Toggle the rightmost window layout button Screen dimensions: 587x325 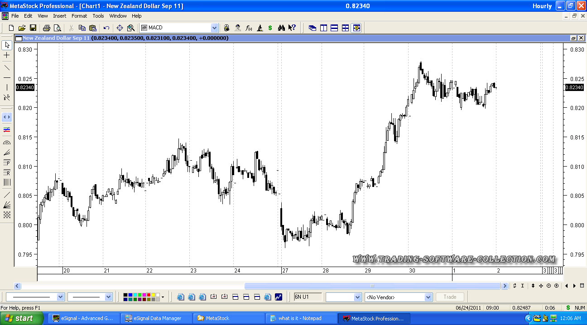pyautogui.click(x=356, y=28)
